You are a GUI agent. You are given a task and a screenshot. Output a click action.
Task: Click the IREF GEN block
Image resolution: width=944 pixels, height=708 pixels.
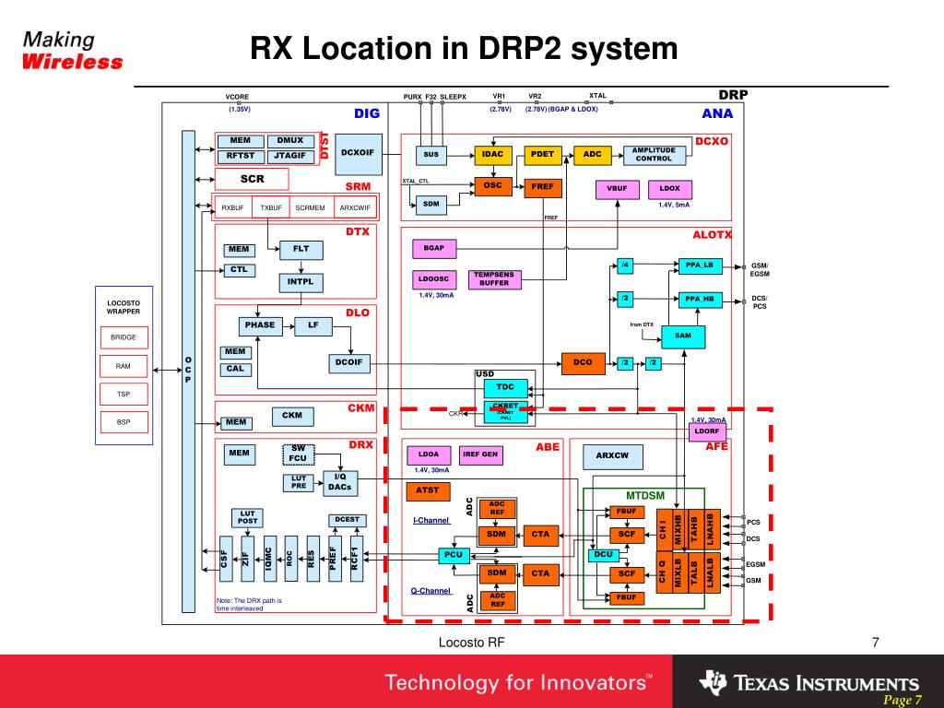point(481,455)
